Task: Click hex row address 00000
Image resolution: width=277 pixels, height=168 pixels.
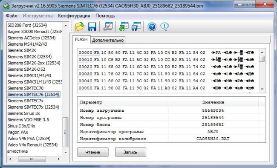Action: 85,52
